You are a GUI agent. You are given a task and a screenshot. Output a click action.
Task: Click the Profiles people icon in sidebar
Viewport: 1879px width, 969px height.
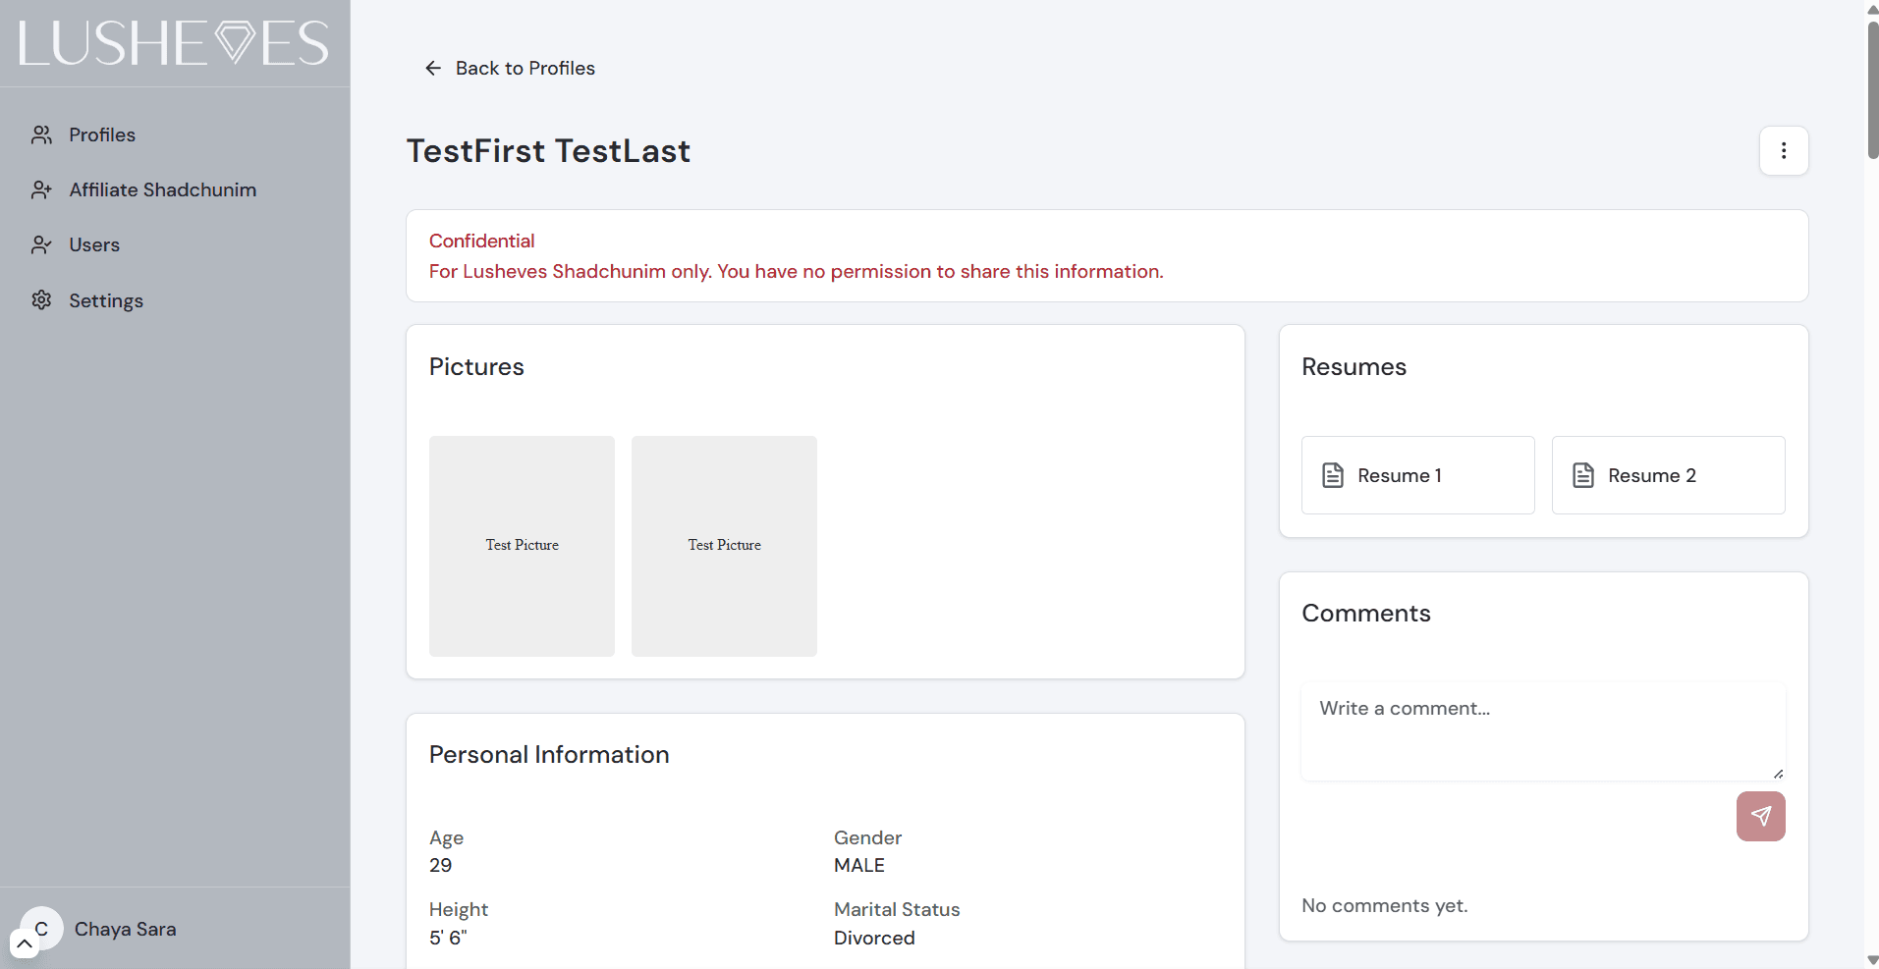(x=41, y=135)
